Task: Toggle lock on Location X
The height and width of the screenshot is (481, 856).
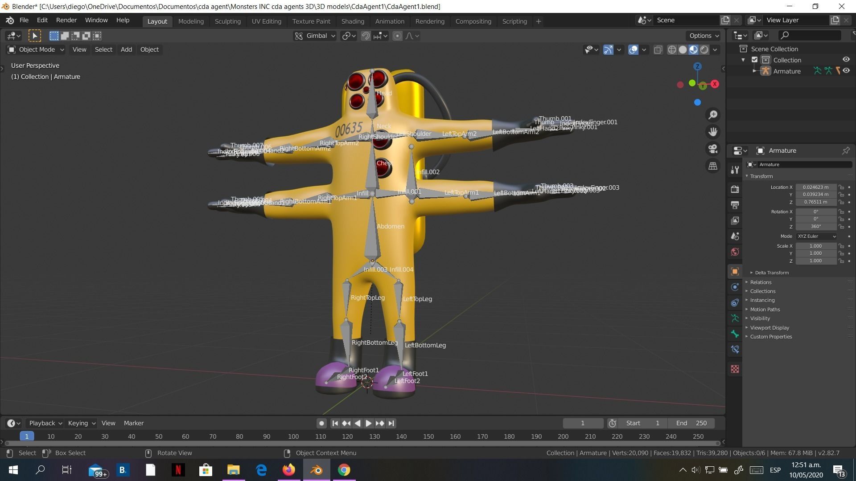Action: [x=841, y=187]
